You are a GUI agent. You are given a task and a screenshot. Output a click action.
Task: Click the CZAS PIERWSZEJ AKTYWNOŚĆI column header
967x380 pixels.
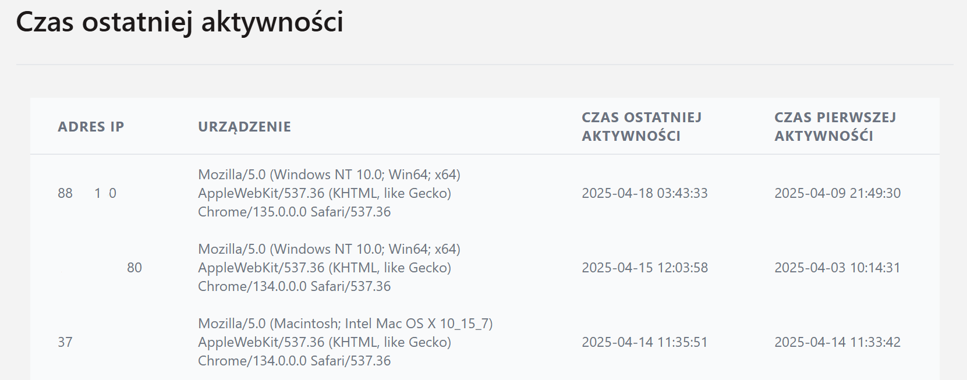(835, 127)
